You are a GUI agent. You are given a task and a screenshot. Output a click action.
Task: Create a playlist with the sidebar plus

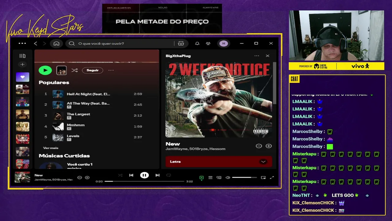tap(22, 64)
